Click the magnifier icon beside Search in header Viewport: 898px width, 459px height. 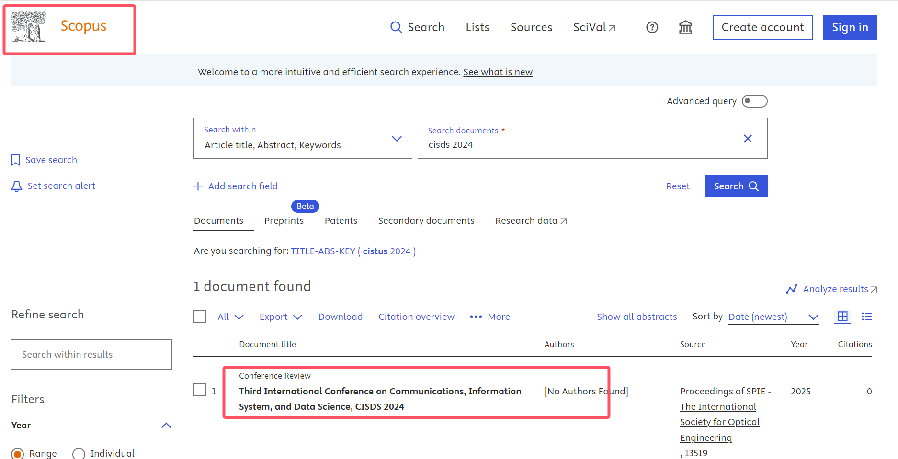396,27
